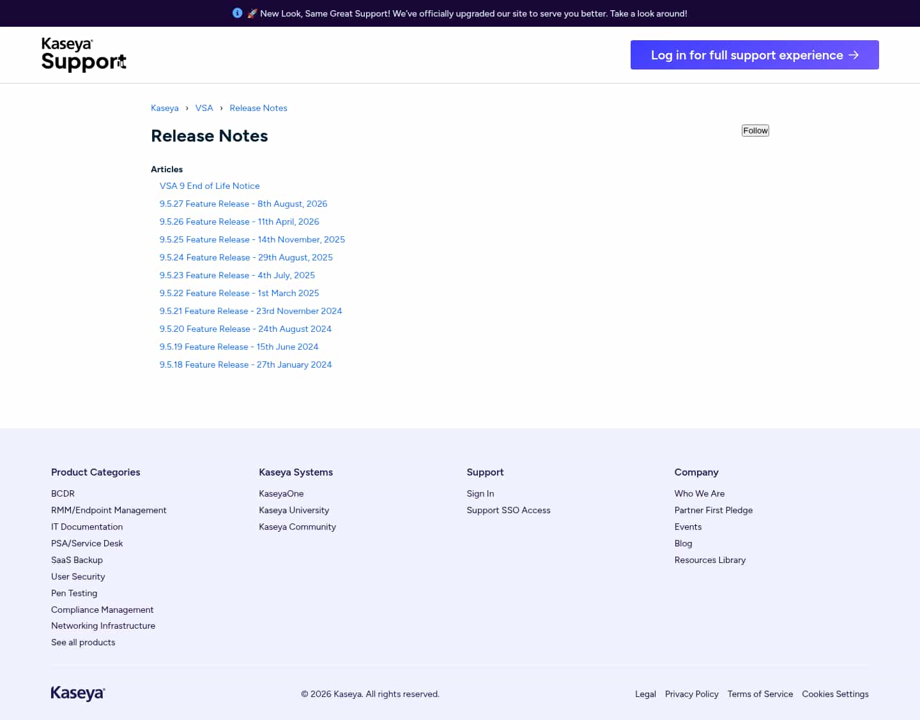Click the info icon in announcement banner

238,13
